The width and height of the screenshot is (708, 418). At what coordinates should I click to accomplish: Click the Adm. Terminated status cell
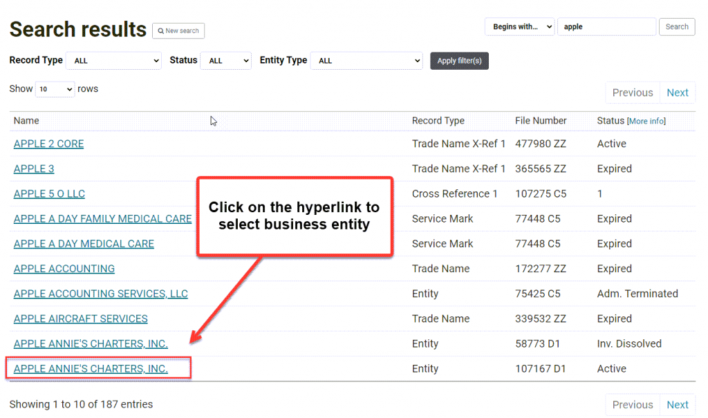pyautogui.click(x=637, y=294)
